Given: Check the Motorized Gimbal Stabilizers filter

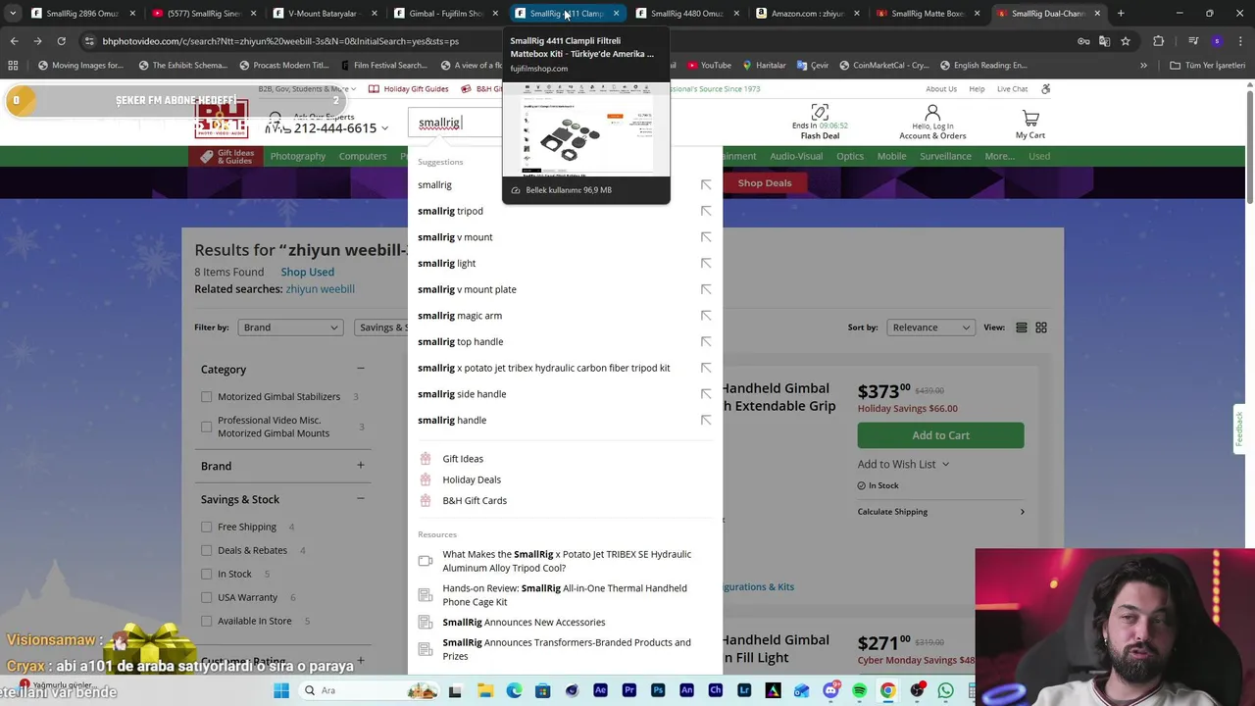Looking at the screenshot, I should [206, 397].
